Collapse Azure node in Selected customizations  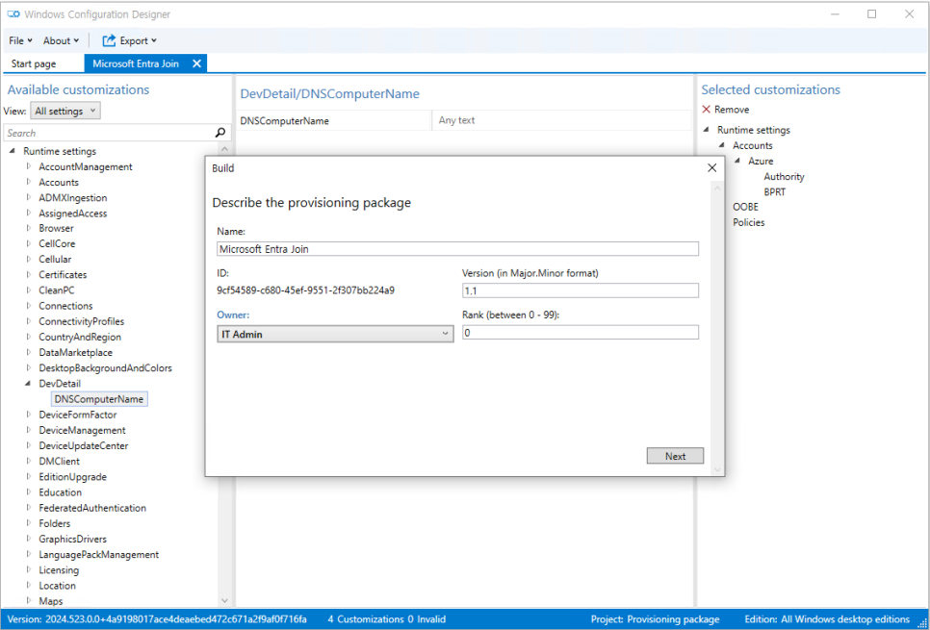(737, 161)
